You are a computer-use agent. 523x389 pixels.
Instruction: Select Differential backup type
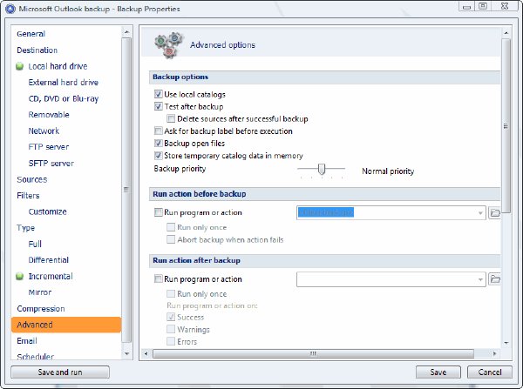pyautogui.click(x=49, y=260)
